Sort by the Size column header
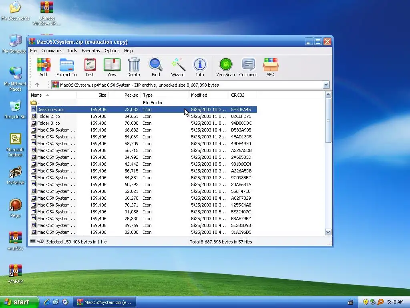This screenshot has width=410, height=308. pyautogui.click(x=92, y=95)
